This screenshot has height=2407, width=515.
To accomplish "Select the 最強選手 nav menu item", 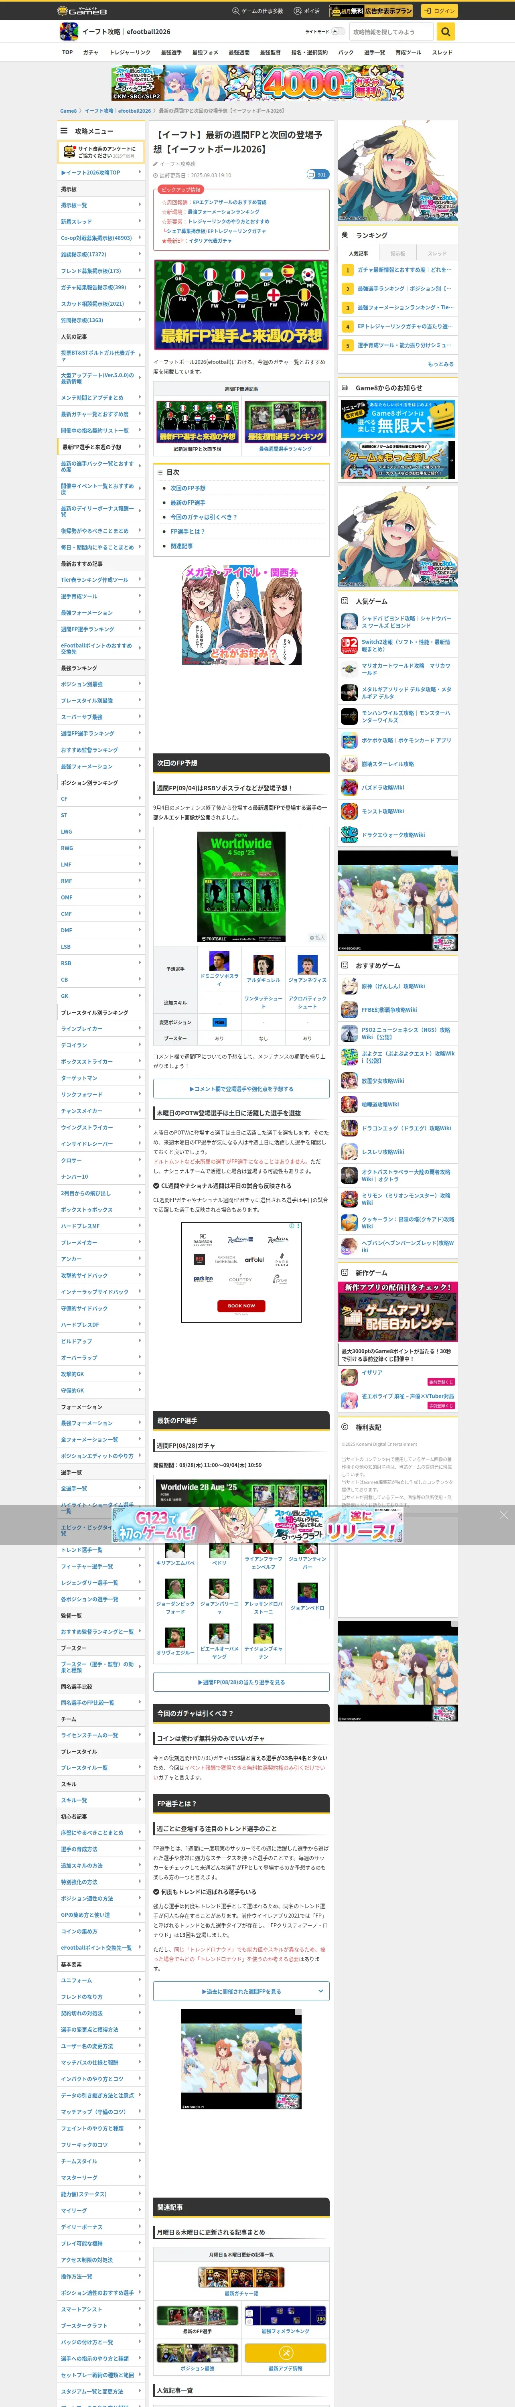I will (x=171, y=52).
